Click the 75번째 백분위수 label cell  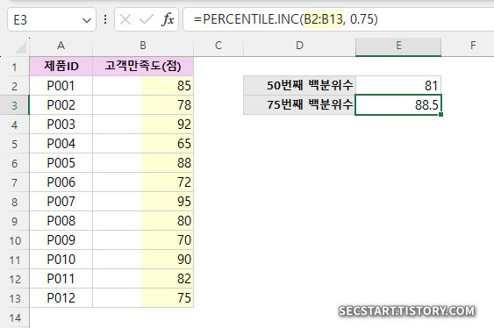pos(299,105)
